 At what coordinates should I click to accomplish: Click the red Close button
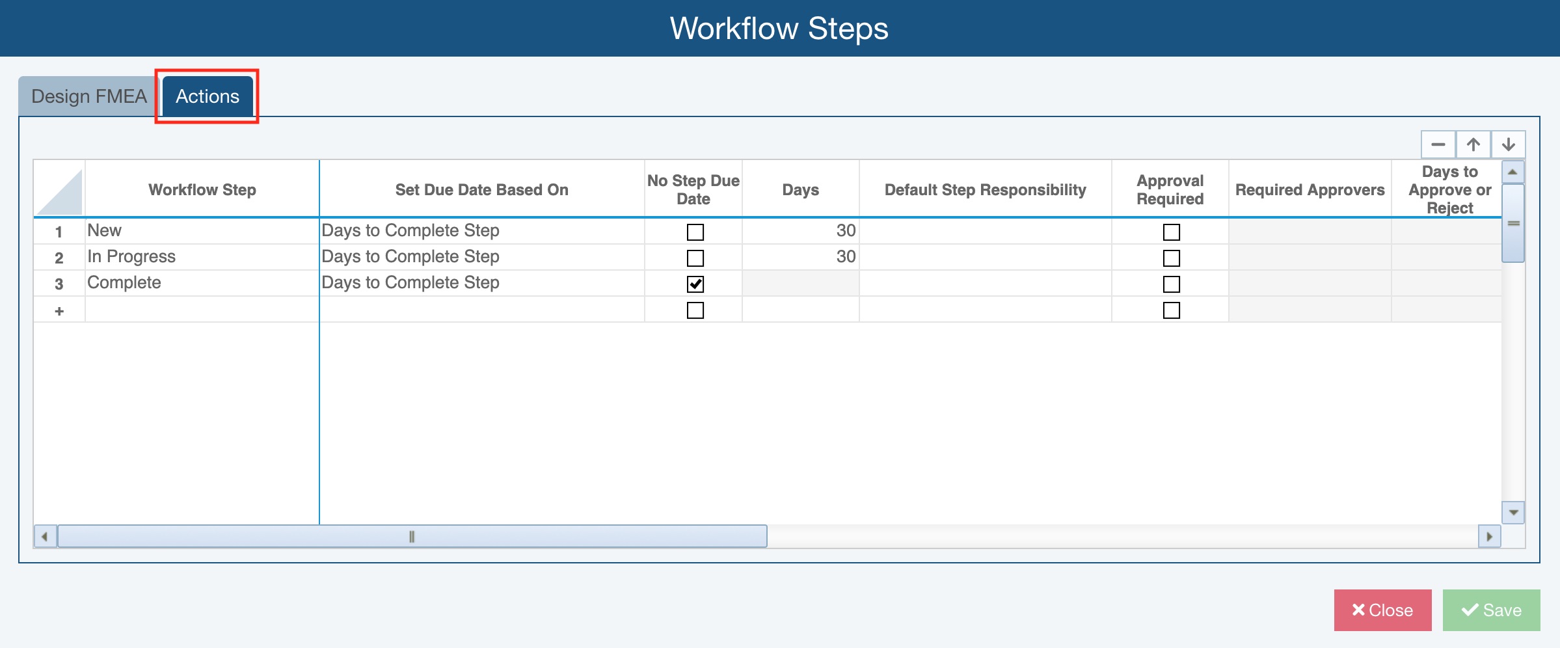coord(1382,610)
